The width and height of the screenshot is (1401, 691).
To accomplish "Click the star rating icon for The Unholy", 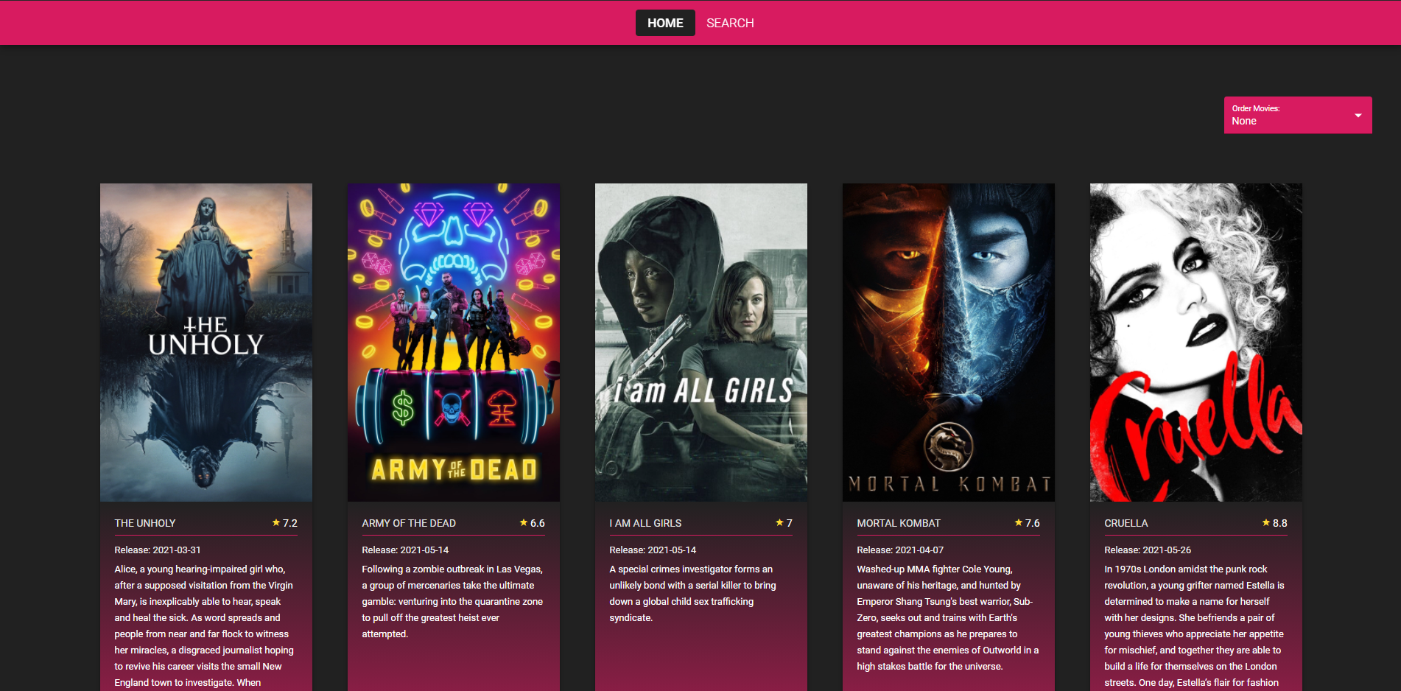I will click(276, 522).
